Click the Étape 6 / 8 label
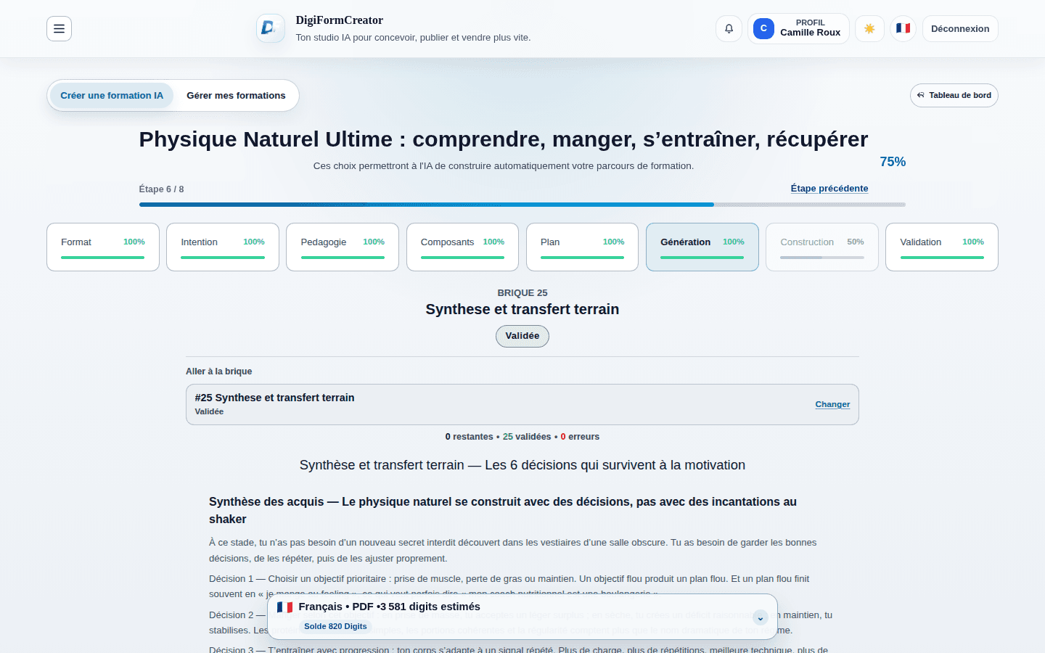The width and height of the screenshot is (1045, 653). (161, 189)
